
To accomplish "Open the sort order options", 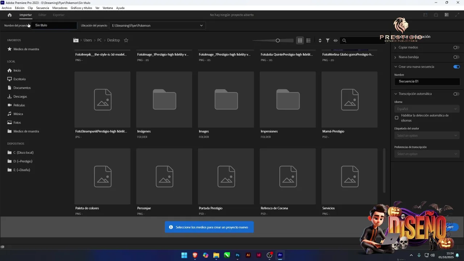I will tap(320, 41).
